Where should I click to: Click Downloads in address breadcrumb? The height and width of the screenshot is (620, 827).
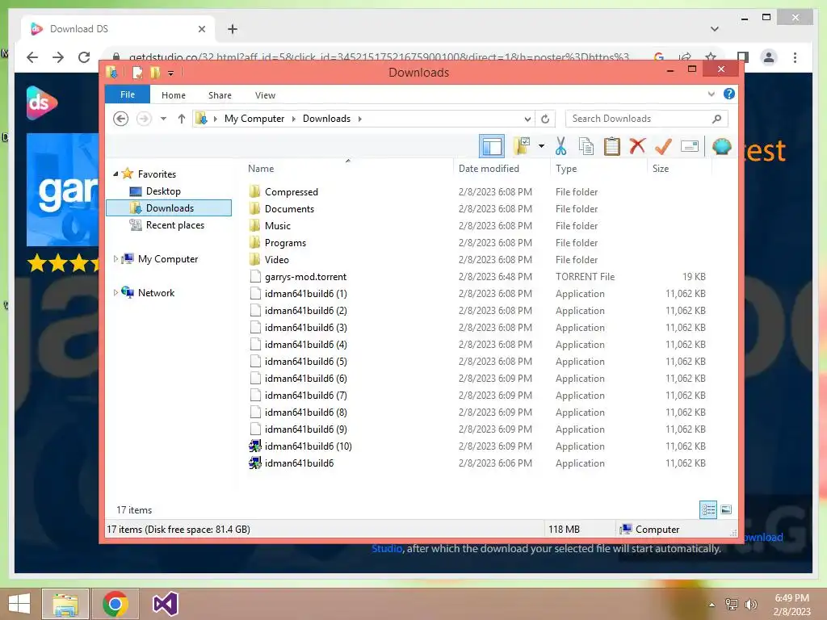(326, 119)
